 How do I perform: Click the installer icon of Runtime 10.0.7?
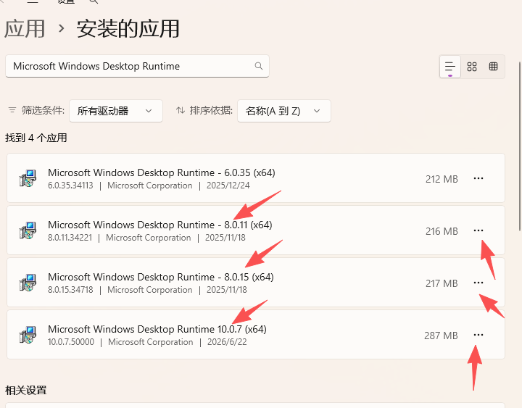[28, 335]
